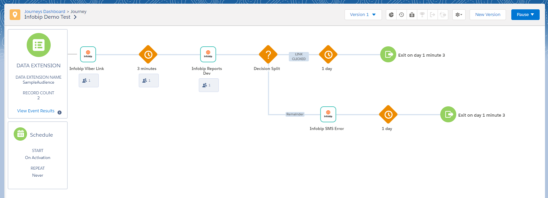Click the top path exit icon
The width and height of the screenshot is (548, 198).
click(388, 54)
